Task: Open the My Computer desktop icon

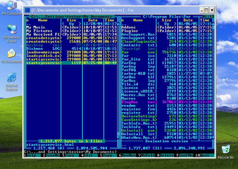Action: click(12, 8)
